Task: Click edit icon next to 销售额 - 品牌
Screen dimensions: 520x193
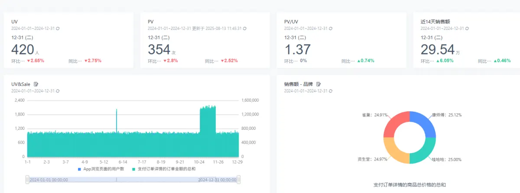Action: (x=318, y=84)
